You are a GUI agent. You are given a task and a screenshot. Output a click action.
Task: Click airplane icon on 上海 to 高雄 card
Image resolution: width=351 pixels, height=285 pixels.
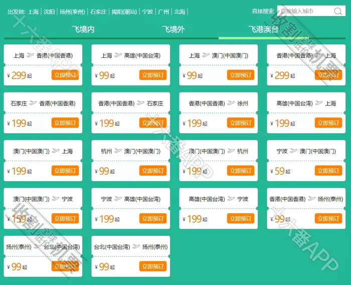click(x=118, y=56)
